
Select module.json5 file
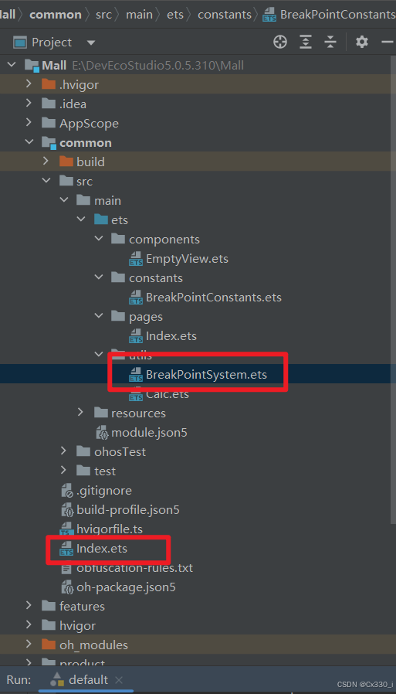pyautogui.click(x=149, y=433)
